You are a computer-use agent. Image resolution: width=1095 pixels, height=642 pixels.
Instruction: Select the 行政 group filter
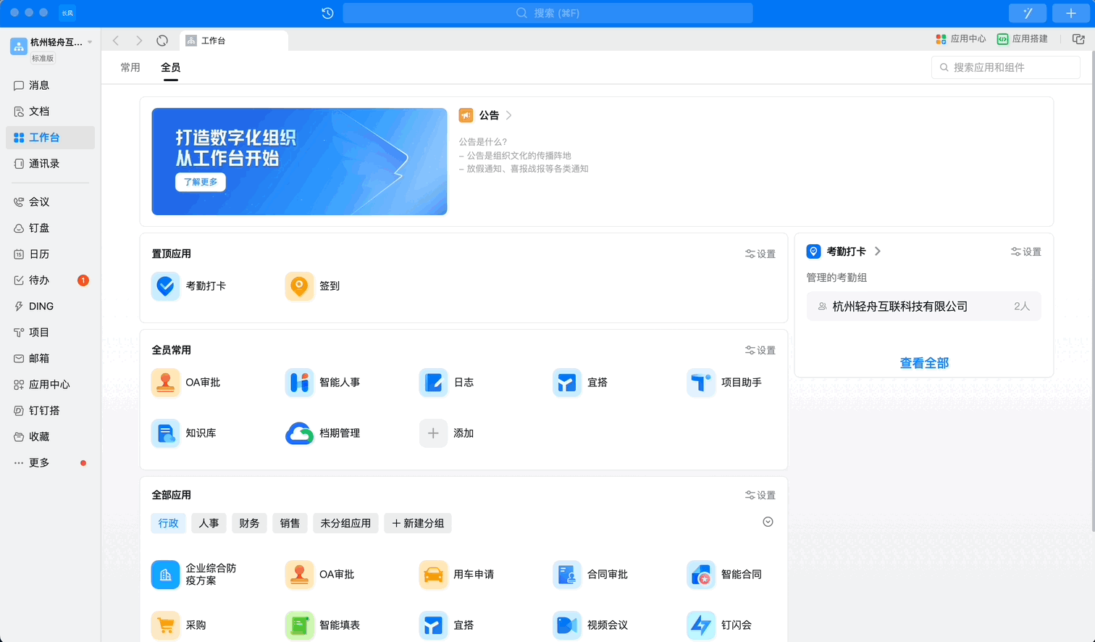169,523
